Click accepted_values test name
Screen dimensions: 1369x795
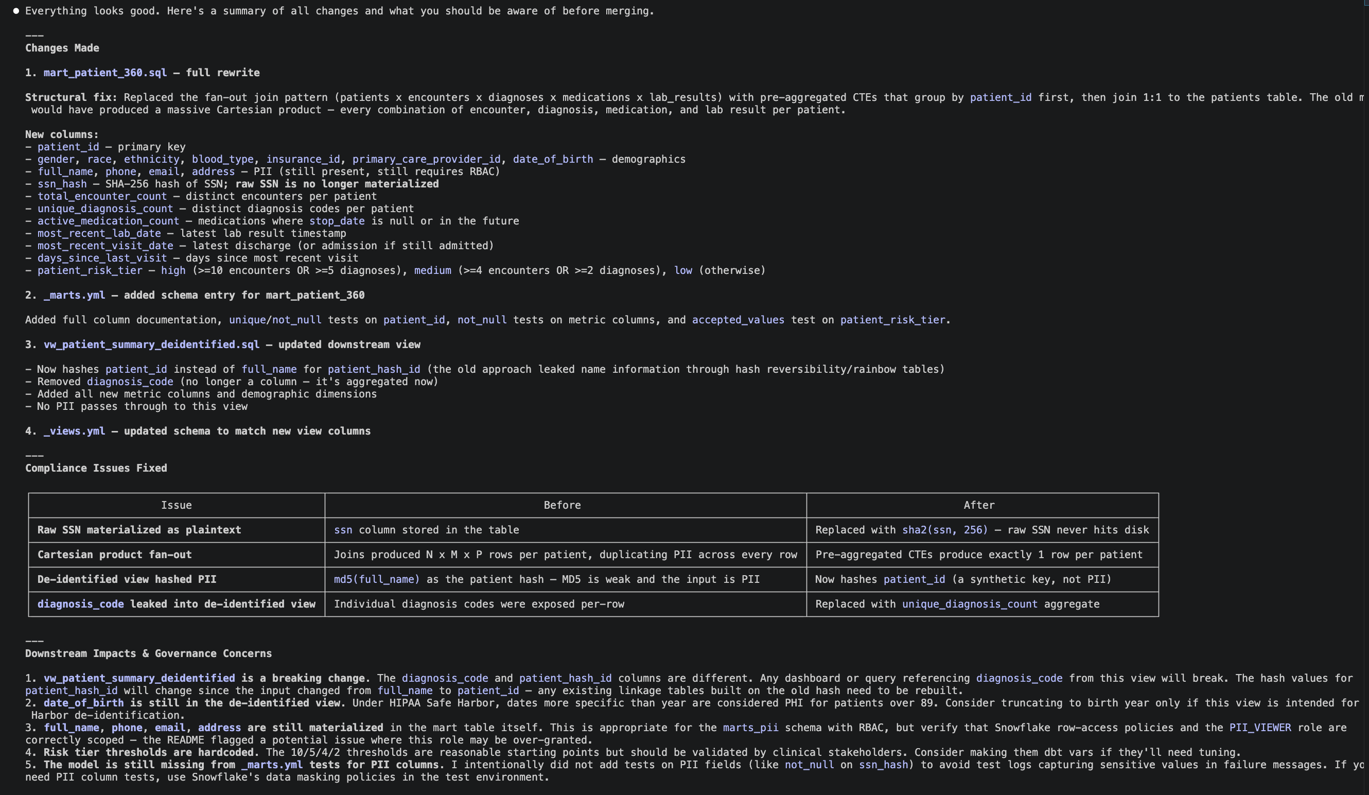point(738,320)
